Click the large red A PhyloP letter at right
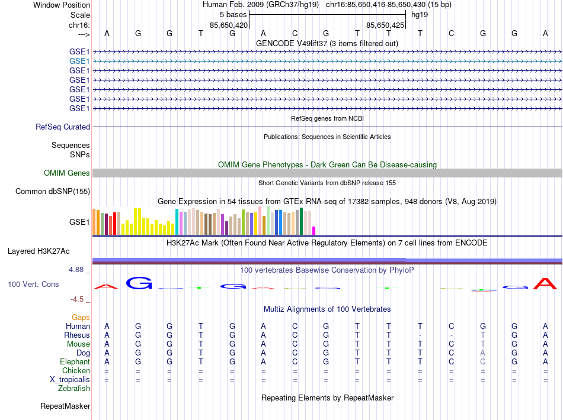 pyautogui.click(x=545, y=283)
